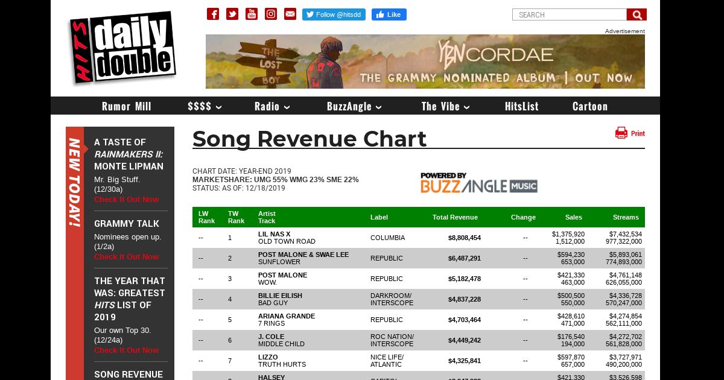Click the MARKETSHARE UMG 55% line
Viewport: 724px width, 380px height.
coord(276,180)
